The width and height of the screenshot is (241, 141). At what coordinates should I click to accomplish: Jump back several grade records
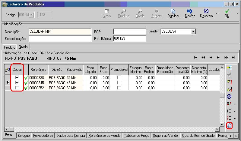tap(203, 58)
